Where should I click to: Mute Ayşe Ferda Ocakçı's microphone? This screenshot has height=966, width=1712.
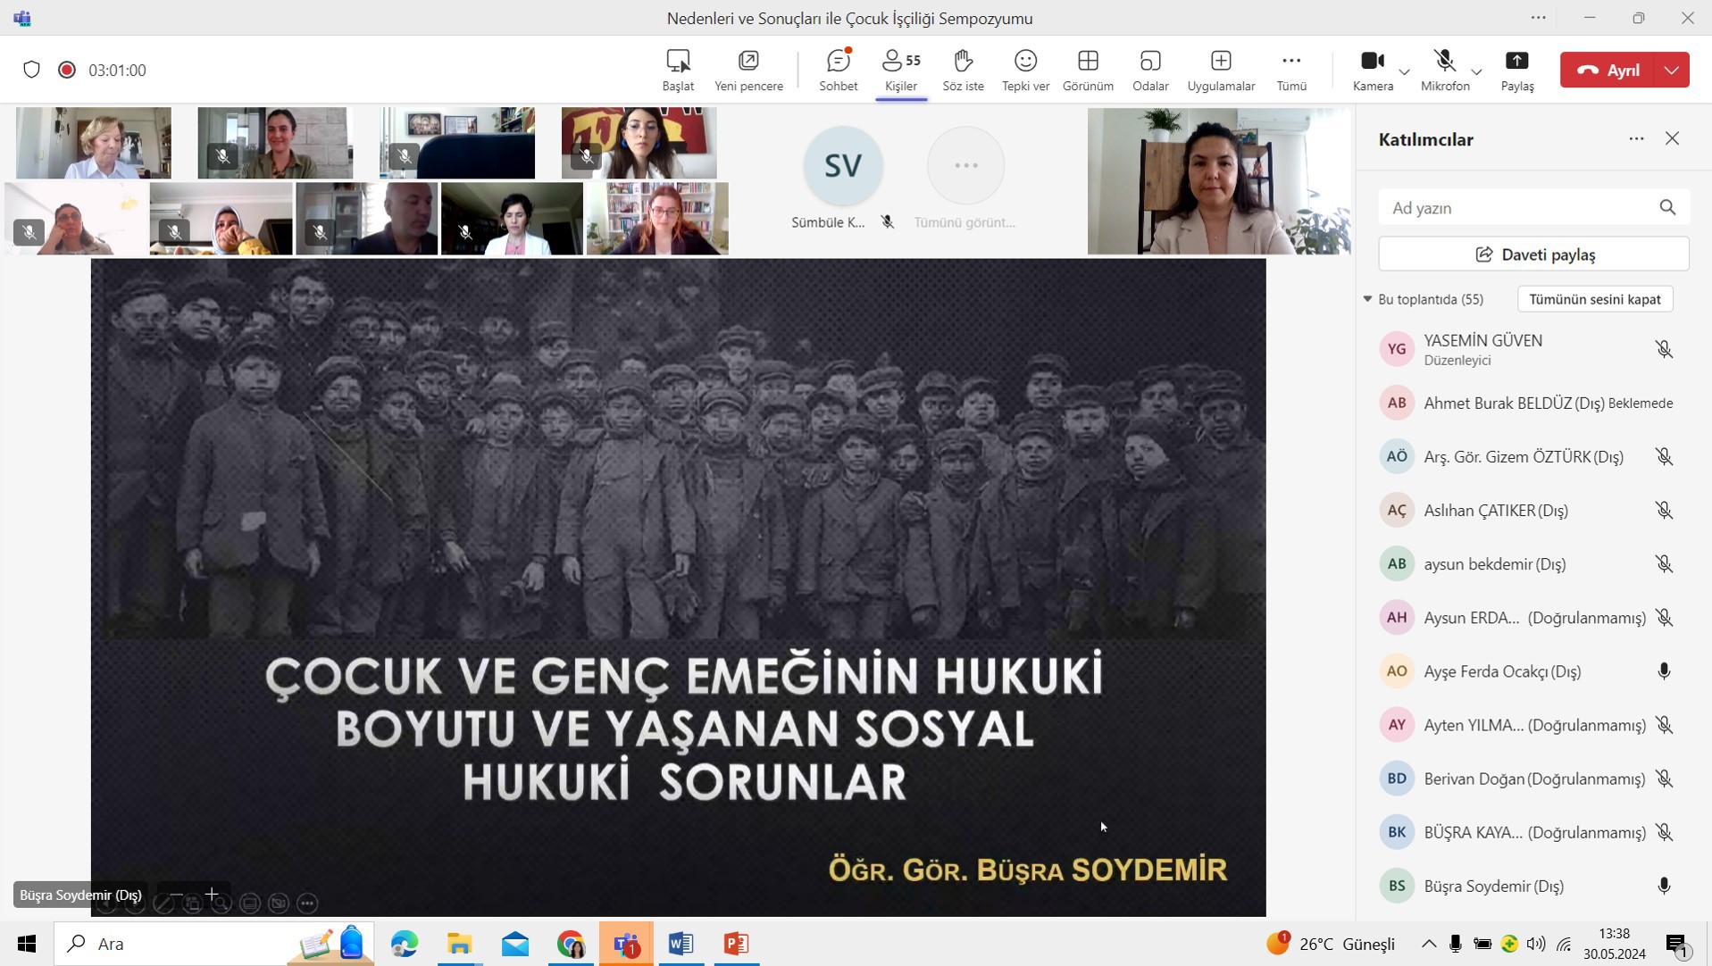(x=1664, y=671)
